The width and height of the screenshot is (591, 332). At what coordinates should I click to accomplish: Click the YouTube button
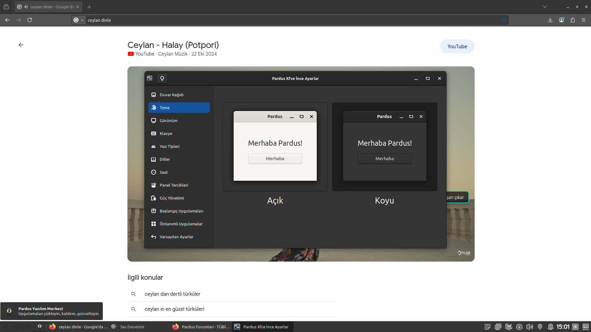pos(457,46)
